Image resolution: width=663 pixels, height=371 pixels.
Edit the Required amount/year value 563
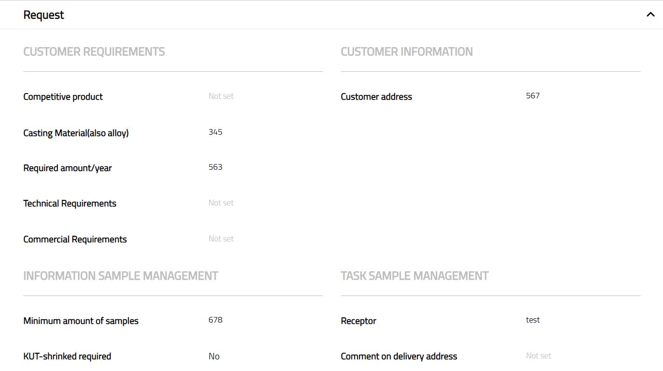[x=215, y=167]
